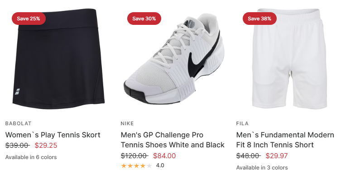Click the $84.00 sale price
341x174 pixels.
164,156
